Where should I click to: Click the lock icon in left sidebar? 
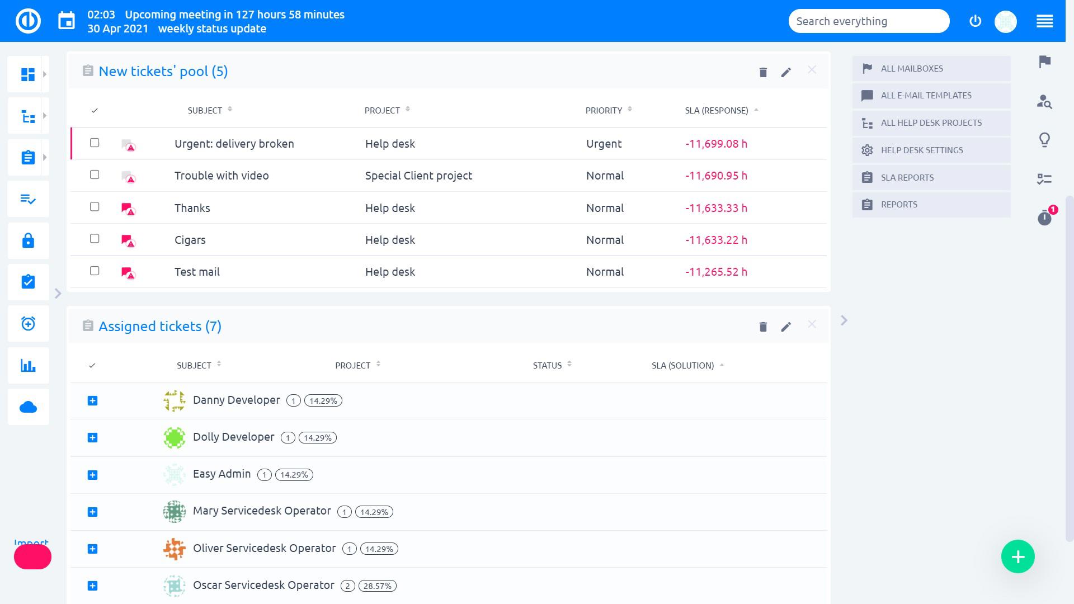tap(28, 240)
